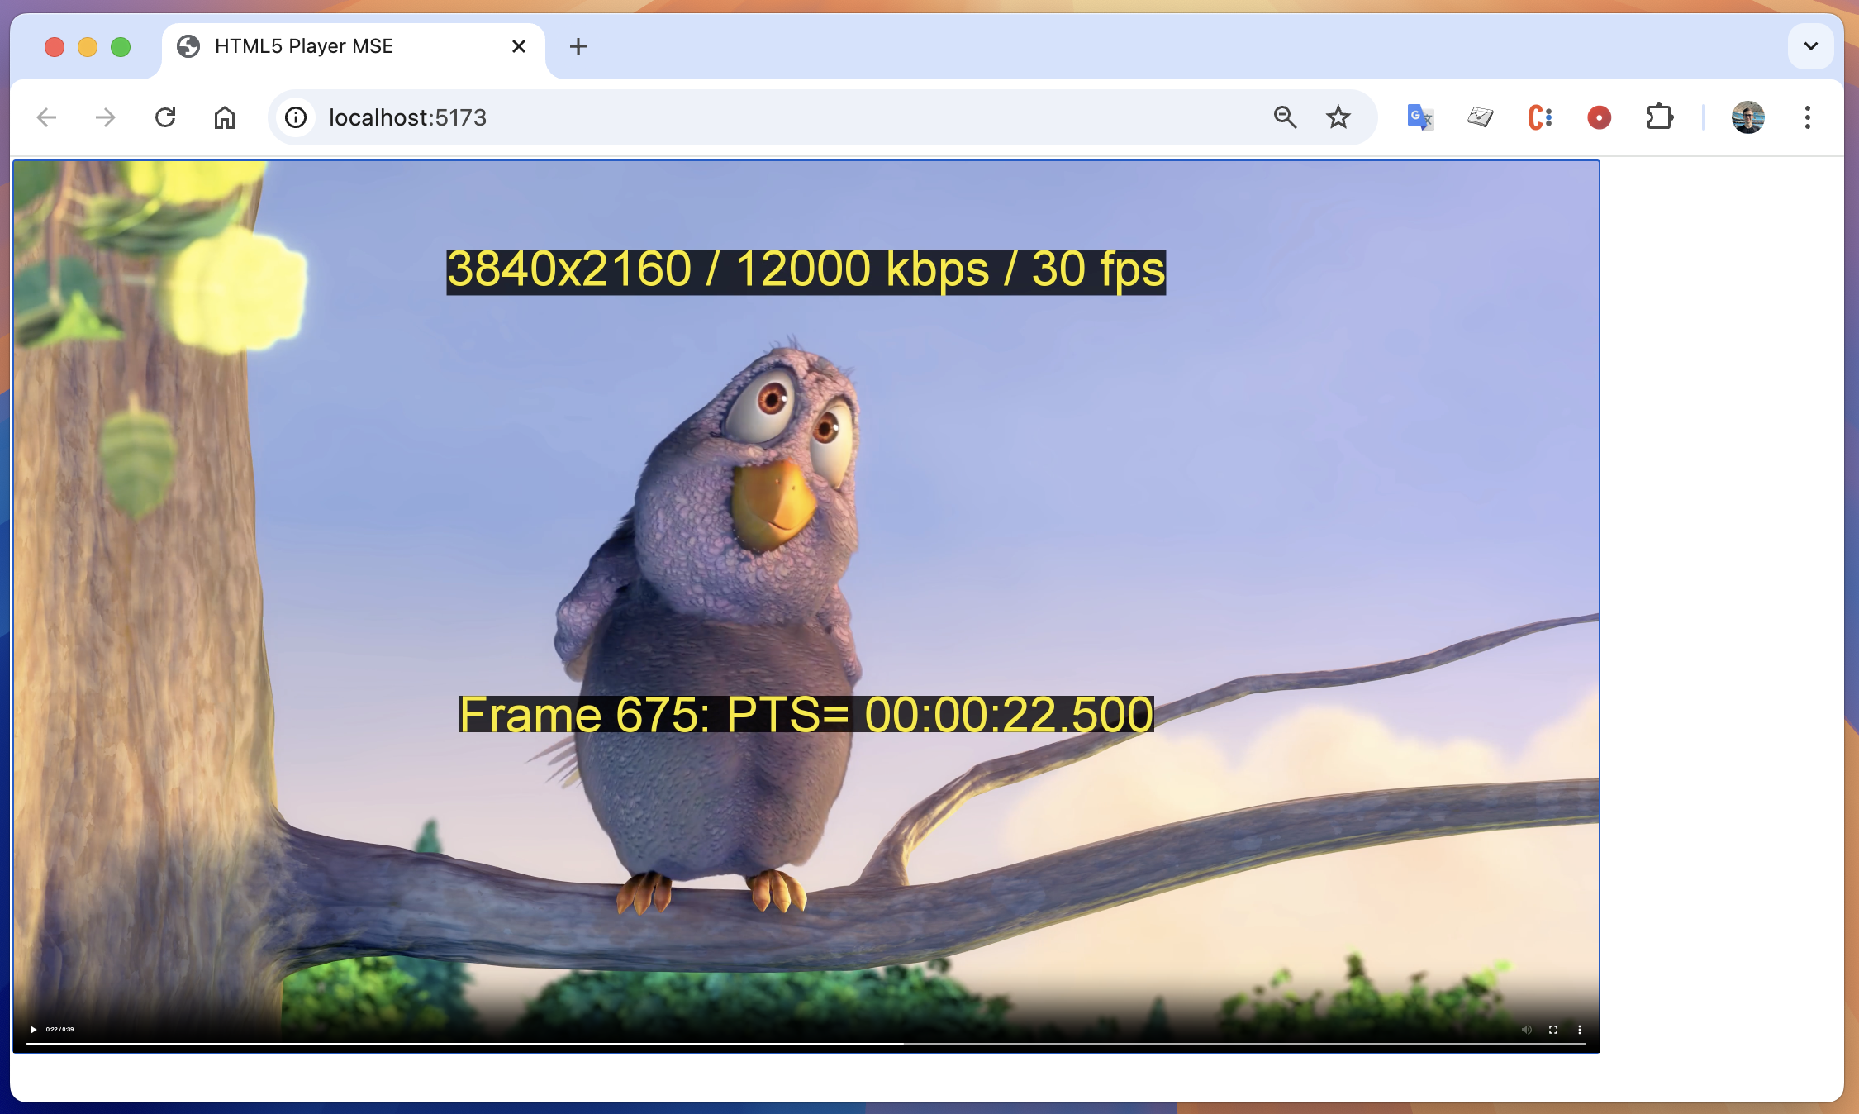Viewport: 1859px width, 1114px height.
Task: Open the Google Translate extension
Action: point(1420,117)
